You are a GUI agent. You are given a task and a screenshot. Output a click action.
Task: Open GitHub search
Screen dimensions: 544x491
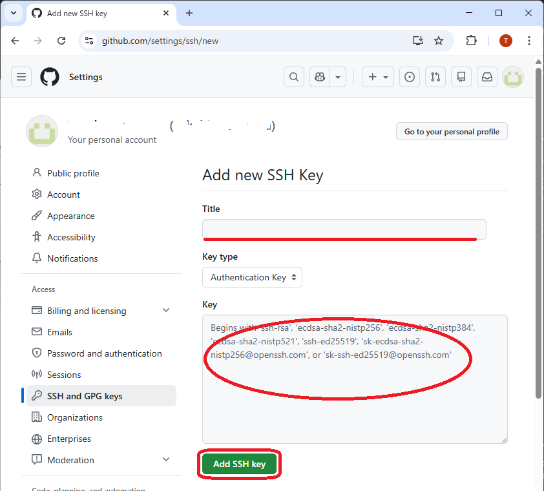coord(294,77)
